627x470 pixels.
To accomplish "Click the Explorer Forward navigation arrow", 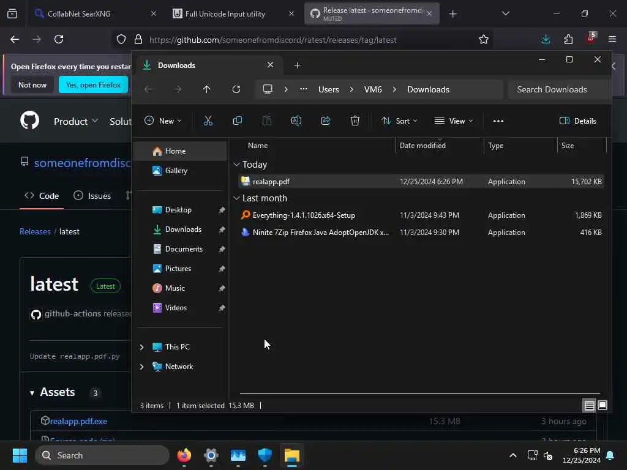I will [178, 89].
